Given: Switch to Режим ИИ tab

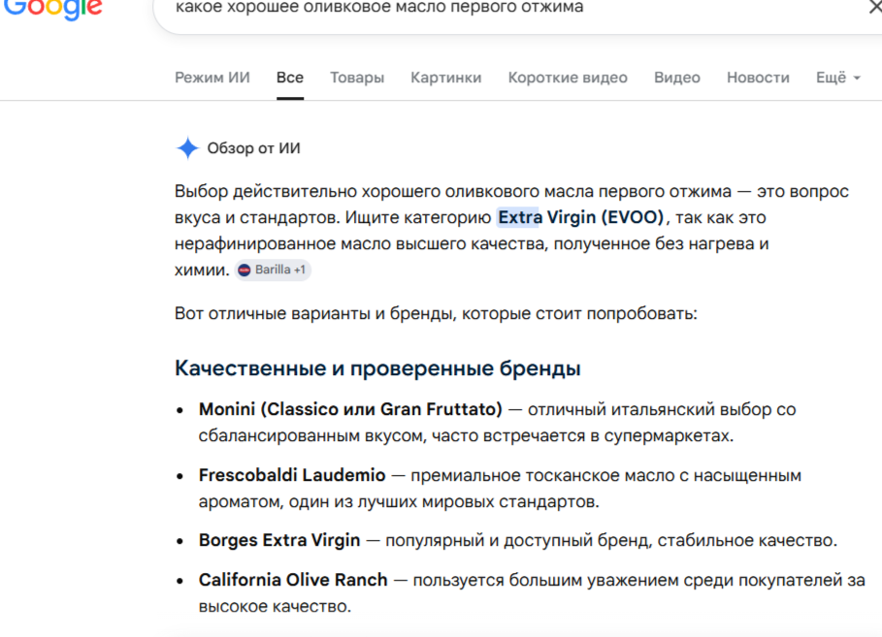Looking at the screenshot, I should click(212, 78).
